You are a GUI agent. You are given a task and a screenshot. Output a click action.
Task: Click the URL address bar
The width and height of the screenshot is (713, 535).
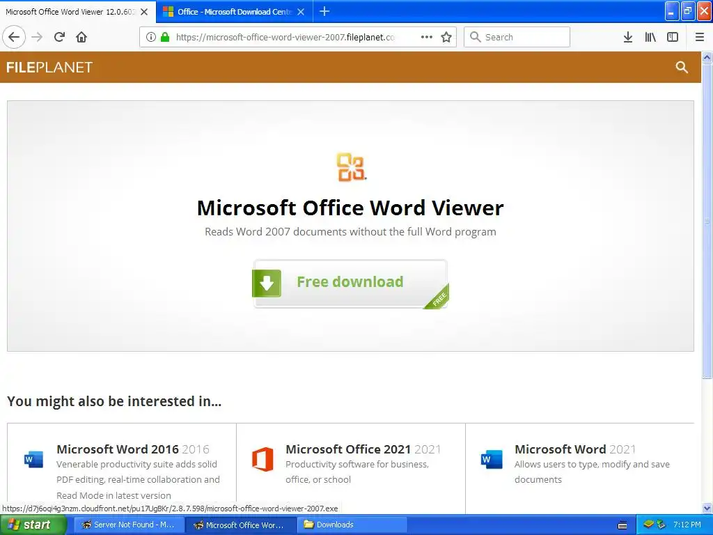285,38
